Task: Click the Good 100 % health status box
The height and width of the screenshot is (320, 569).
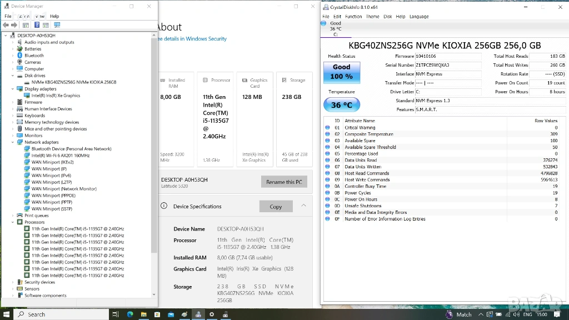Action: point(341,72)
